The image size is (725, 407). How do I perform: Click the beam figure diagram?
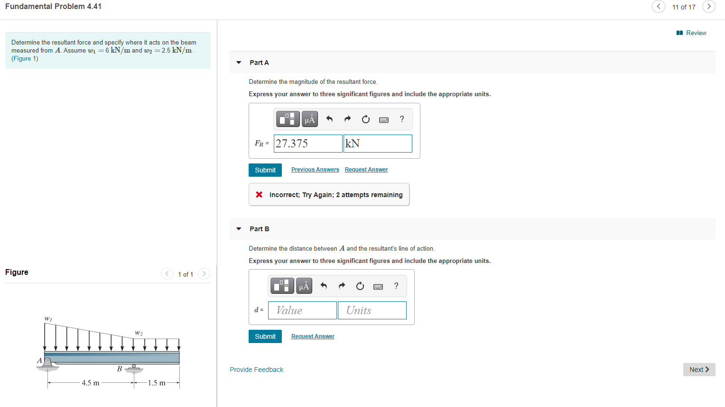point(109,351)
